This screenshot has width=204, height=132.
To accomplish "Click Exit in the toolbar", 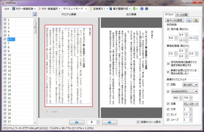I will pos(6,9).
